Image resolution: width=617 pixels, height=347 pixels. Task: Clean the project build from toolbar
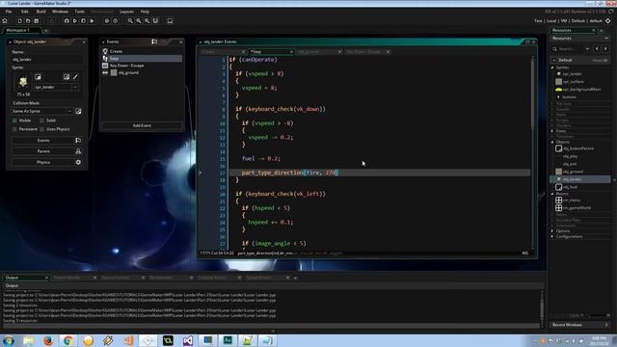click(92, 21)
